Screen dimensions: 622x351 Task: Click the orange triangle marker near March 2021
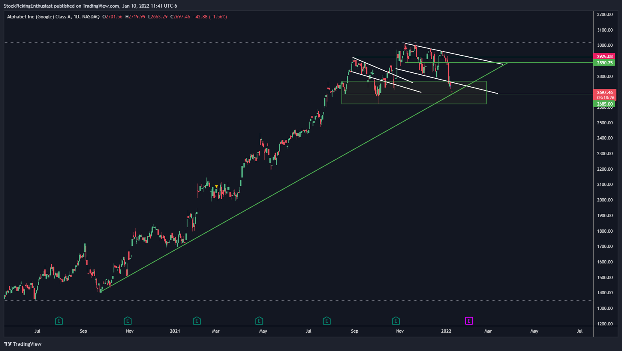tap(216, 186)
